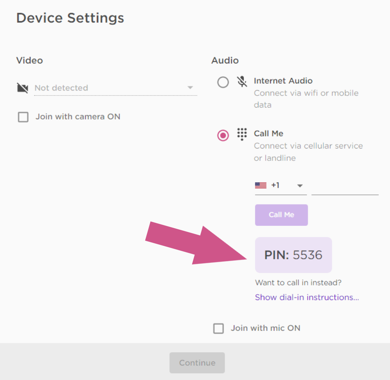Click the dial-pad icon beside Call Me
Screen dimensions: 390x380
coord(242,134)
